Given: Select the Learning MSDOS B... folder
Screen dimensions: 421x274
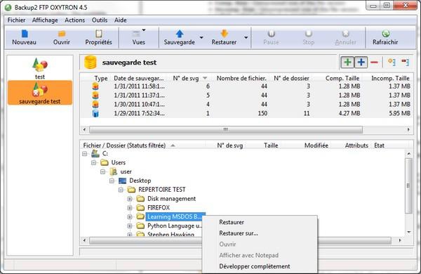Looking at the screenshot, I should point(175,216).
